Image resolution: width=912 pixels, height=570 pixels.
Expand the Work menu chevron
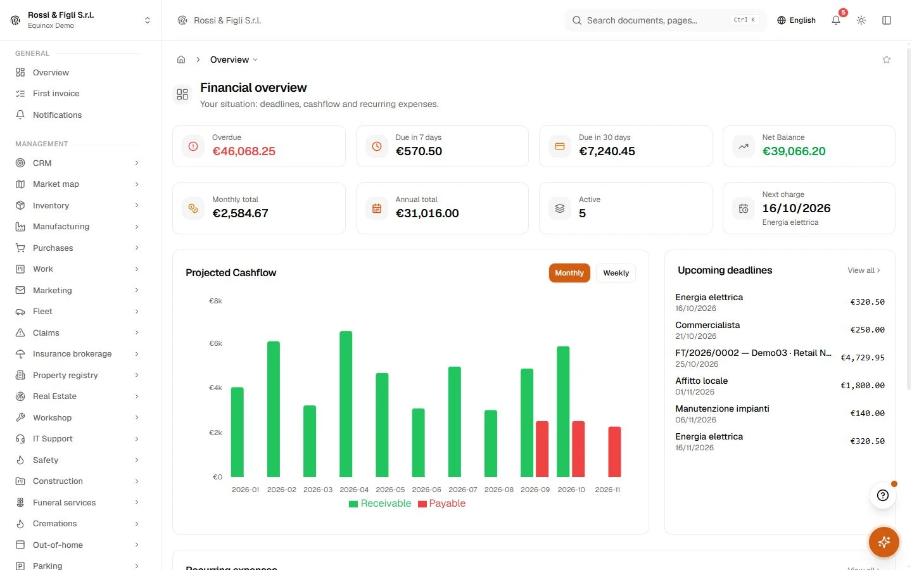coord(137,269)
